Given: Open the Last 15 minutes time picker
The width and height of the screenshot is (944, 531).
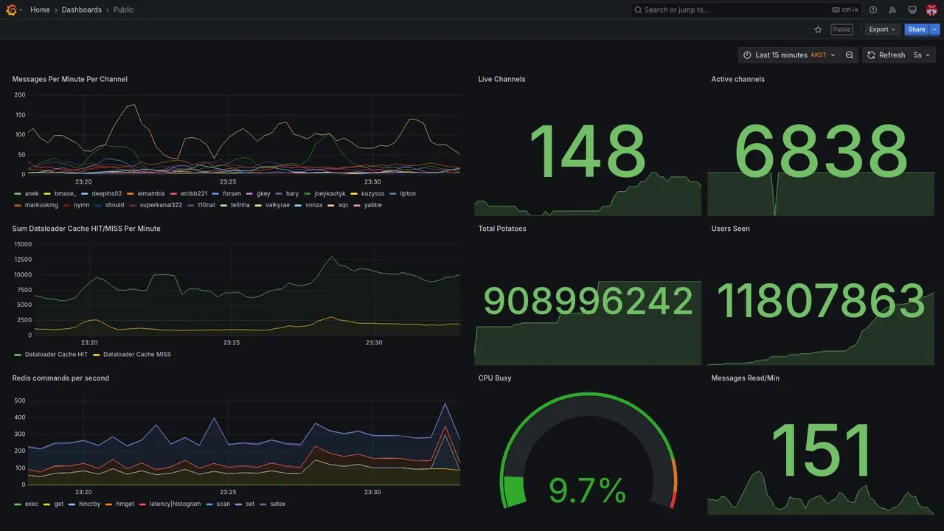Looking at the screenshot, I should pos(789,55).
